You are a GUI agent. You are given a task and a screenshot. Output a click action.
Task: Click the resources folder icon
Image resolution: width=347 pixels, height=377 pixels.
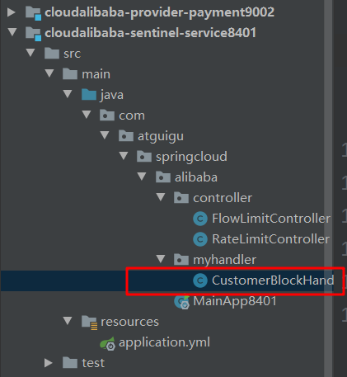pos(89,323)
